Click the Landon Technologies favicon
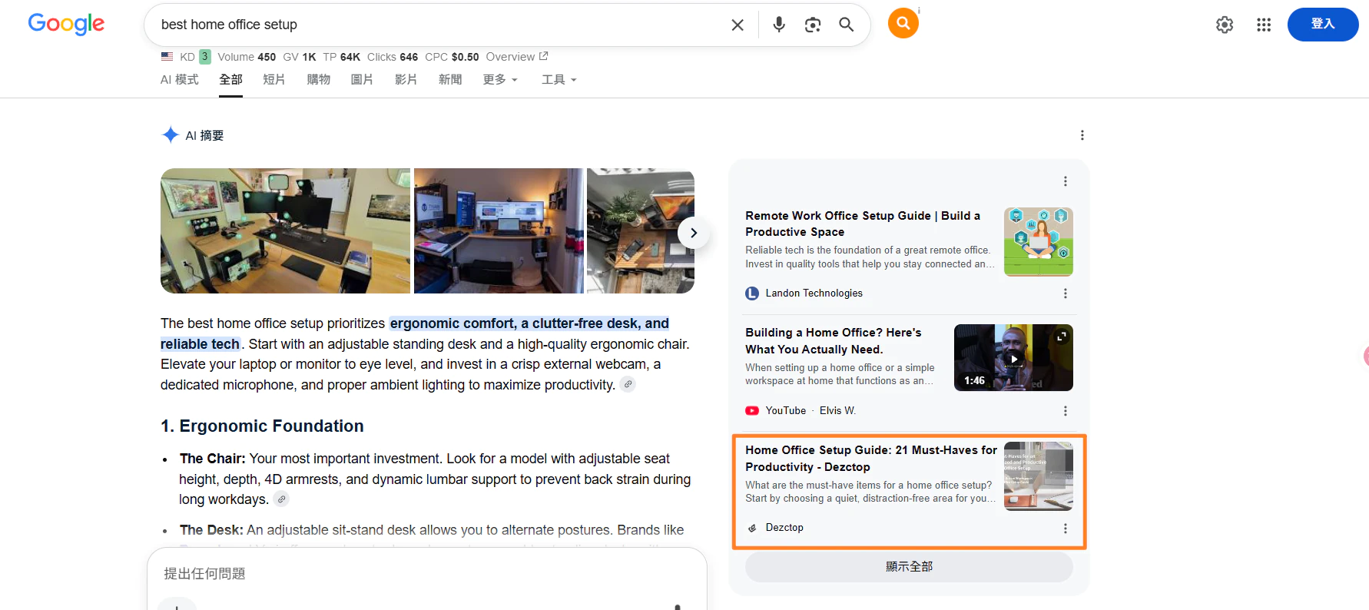 (x=752, y=293)
